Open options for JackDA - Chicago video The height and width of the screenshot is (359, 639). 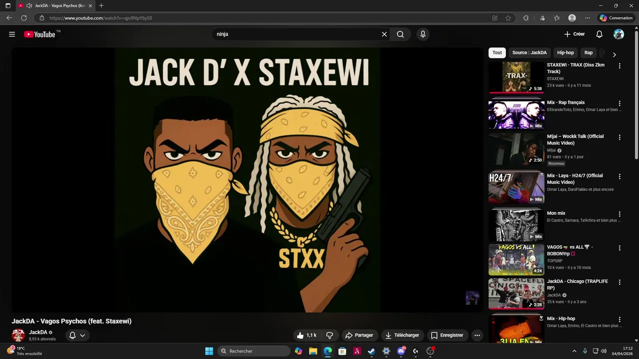[620, 282]
